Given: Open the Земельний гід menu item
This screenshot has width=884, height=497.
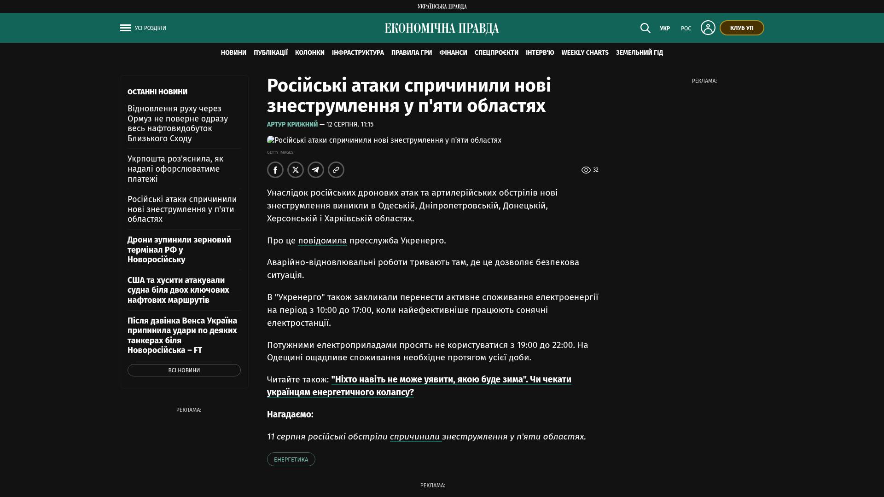Looking at the screenshot, I should 640,53.
